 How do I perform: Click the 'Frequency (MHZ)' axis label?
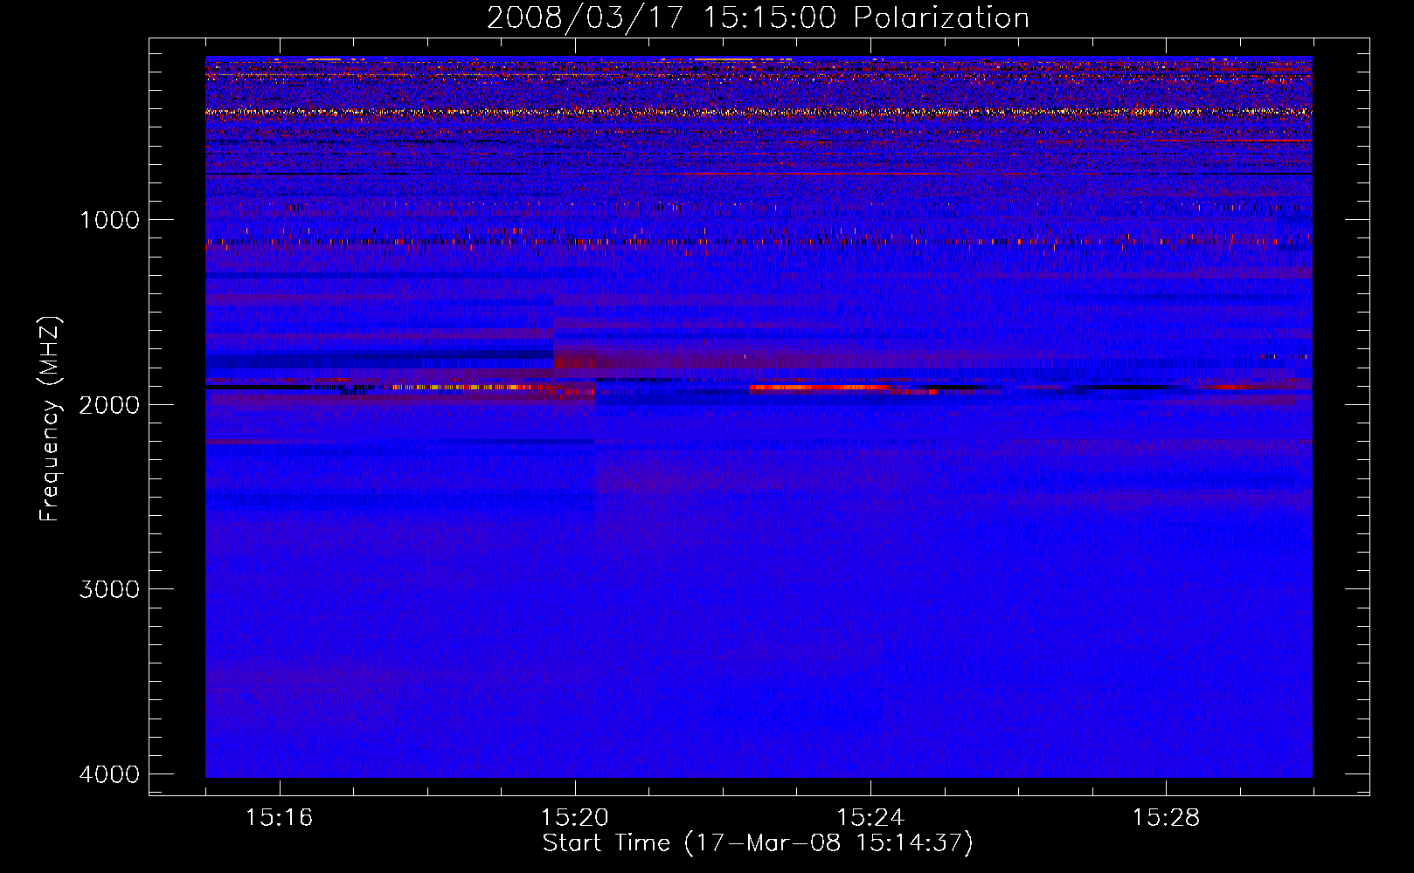[x=51, y=418]
